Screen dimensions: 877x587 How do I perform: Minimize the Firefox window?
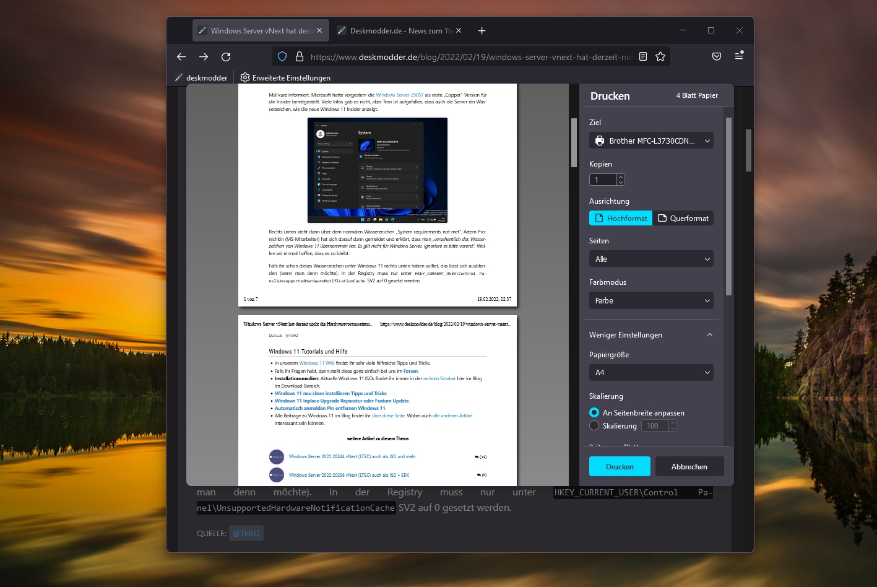[x=683, y=30]
